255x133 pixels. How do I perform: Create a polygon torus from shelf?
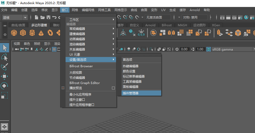pos(50,33)
